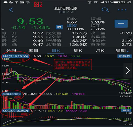The image size is (133, 127).
Task: Toggle 横屏 landscape mode
Action: pos(126,110)
